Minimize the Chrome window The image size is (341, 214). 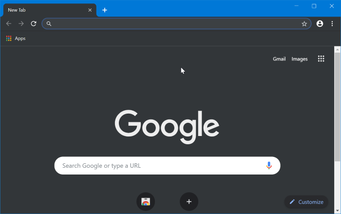coord(296,6)
